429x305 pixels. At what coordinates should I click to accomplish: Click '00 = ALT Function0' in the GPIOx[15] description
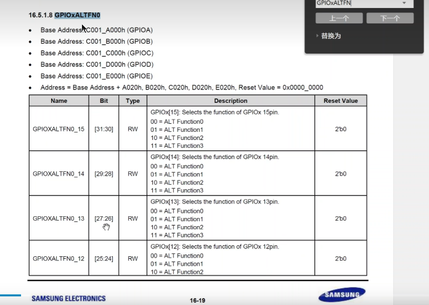click(177, 121)
